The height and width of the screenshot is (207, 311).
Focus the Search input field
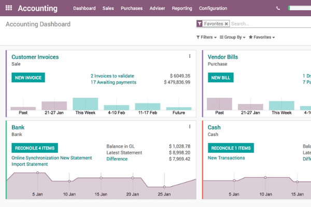[x=271, y=24]
